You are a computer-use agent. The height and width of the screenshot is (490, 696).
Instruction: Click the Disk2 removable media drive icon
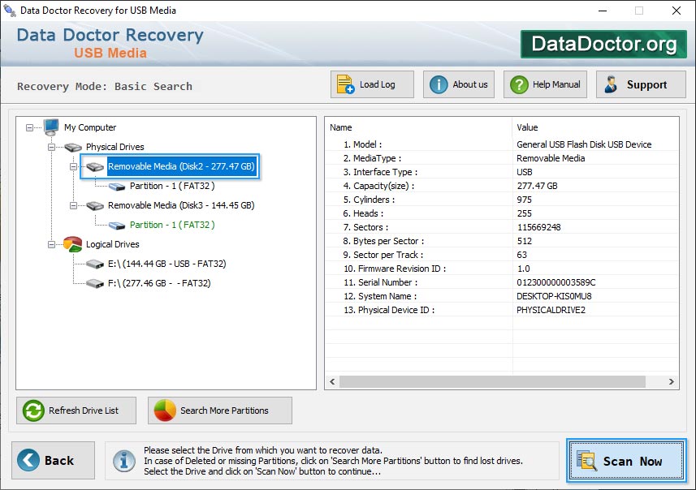click(95, 167)
